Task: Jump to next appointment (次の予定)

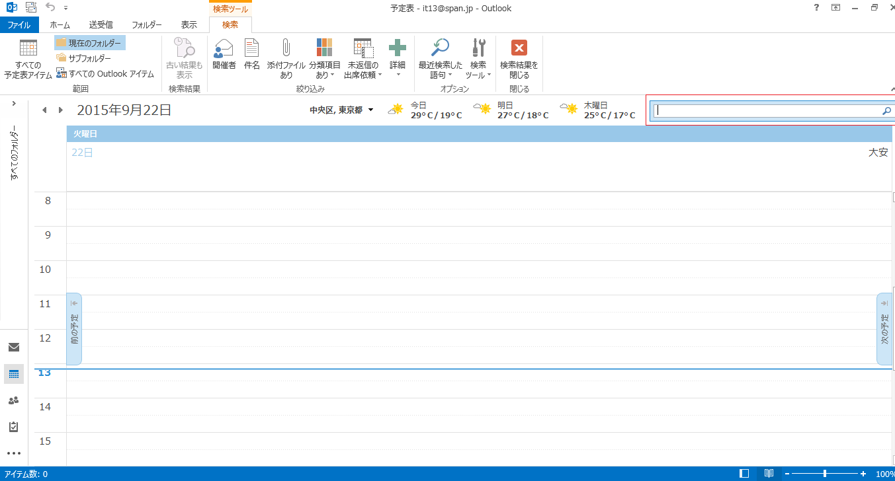Action: click(x=884, y=329)
